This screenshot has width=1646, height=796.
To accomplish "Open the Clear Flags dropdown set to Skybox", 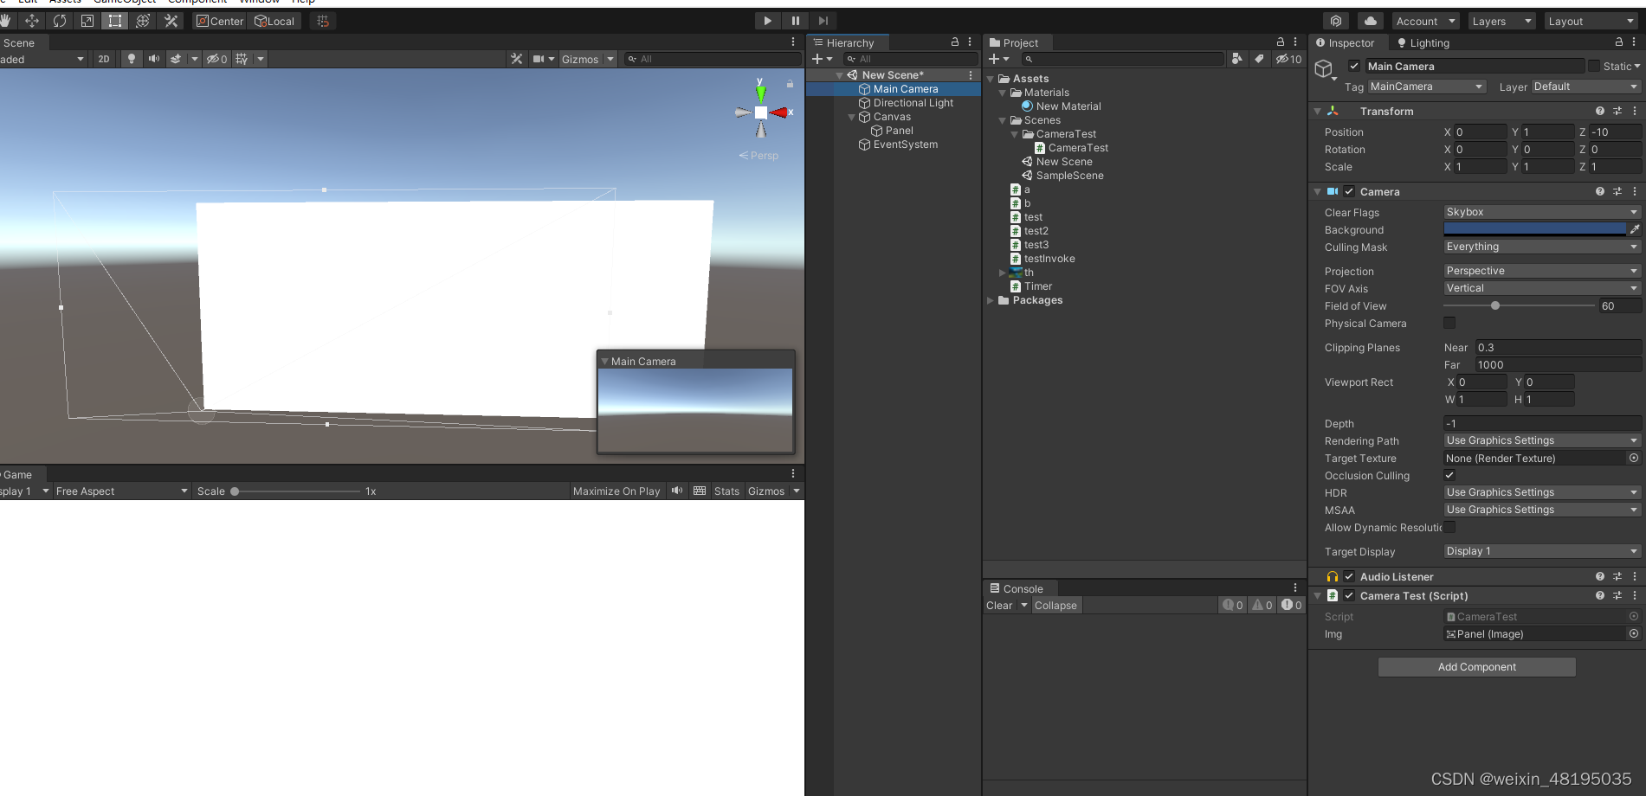I will click(1541, 211).
